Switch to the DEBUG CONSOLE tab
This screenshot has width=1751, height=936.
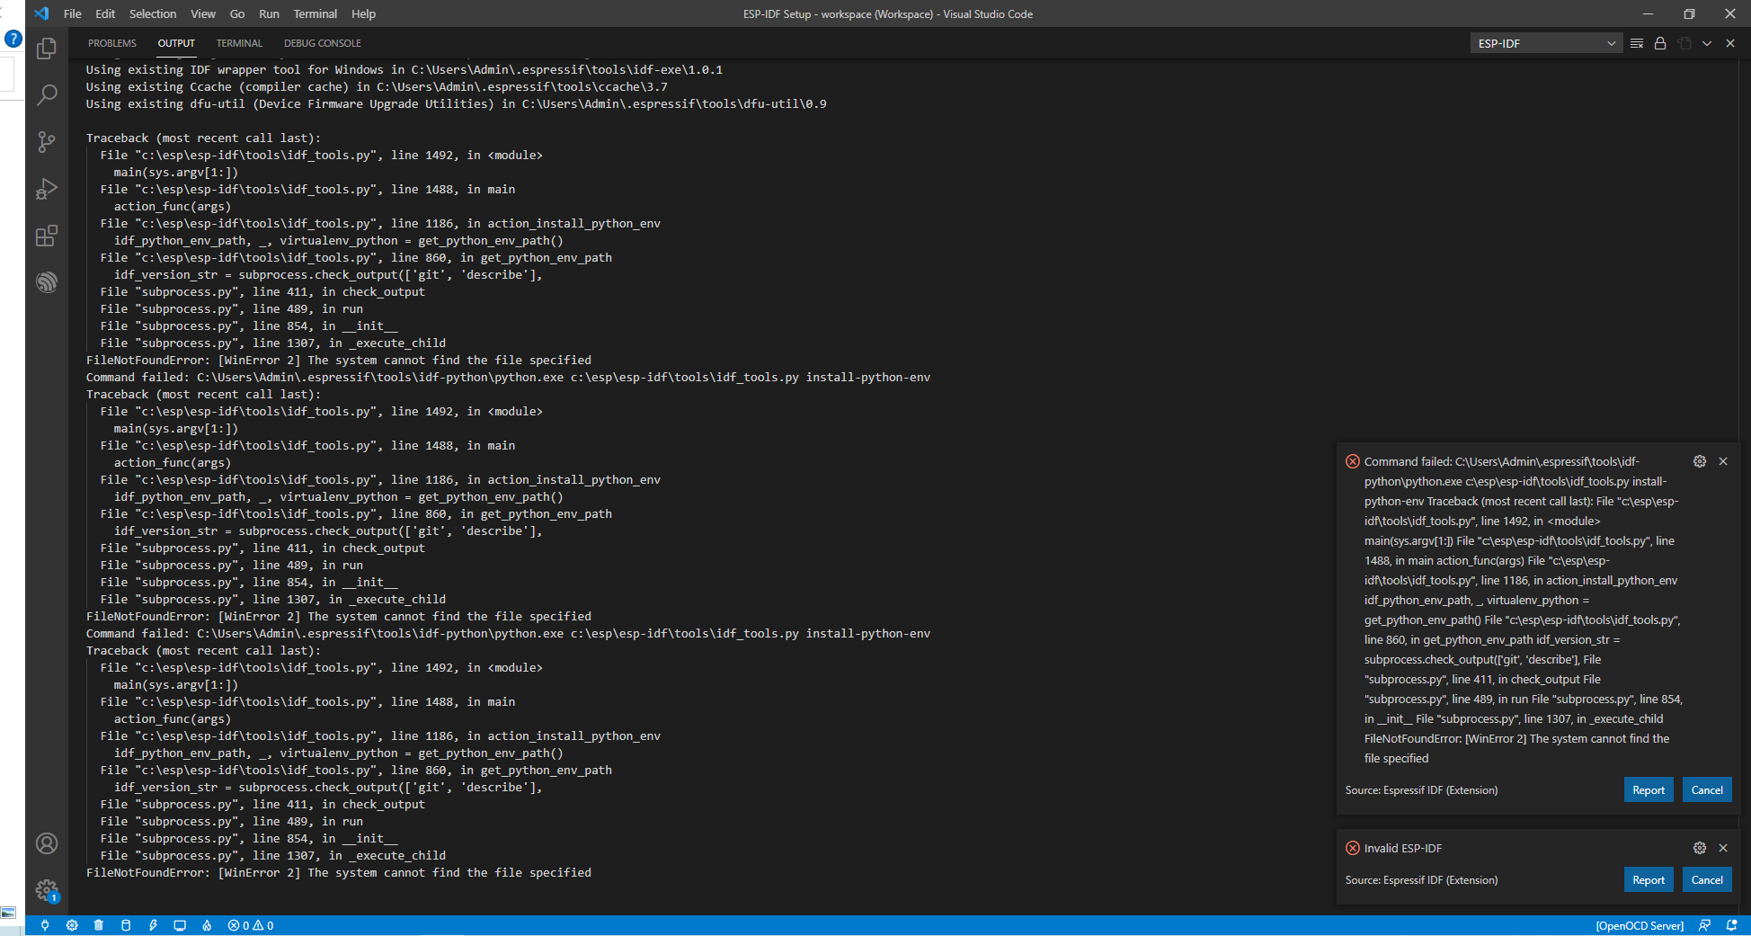click(x=322, y=42)
